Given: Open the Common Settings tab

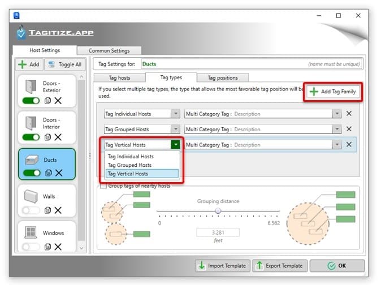Looking at the screenshot, I should point(109,50).
